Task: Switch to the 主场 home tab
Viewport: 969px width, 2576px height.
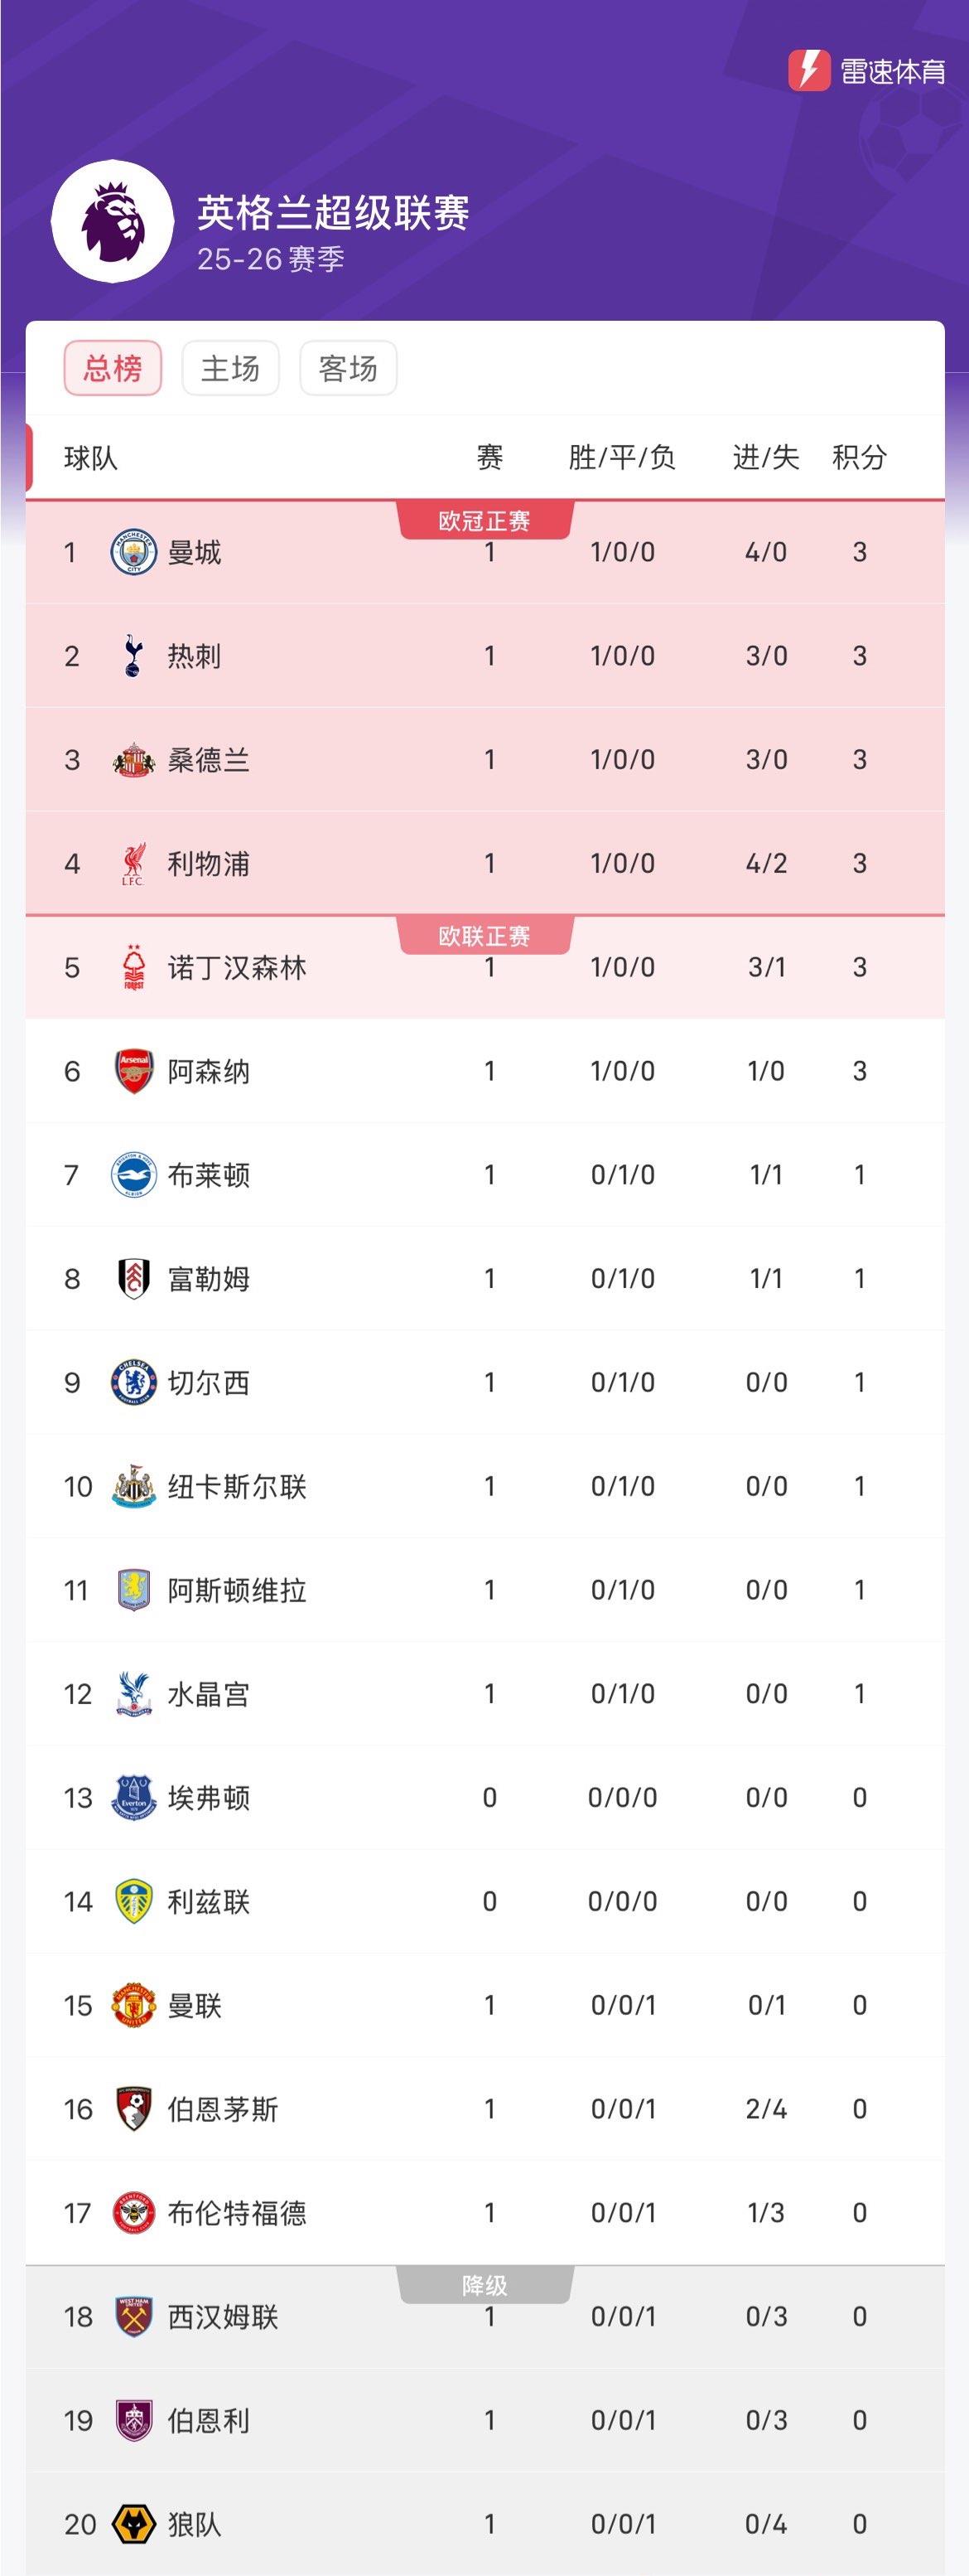Action: point(229,368)
